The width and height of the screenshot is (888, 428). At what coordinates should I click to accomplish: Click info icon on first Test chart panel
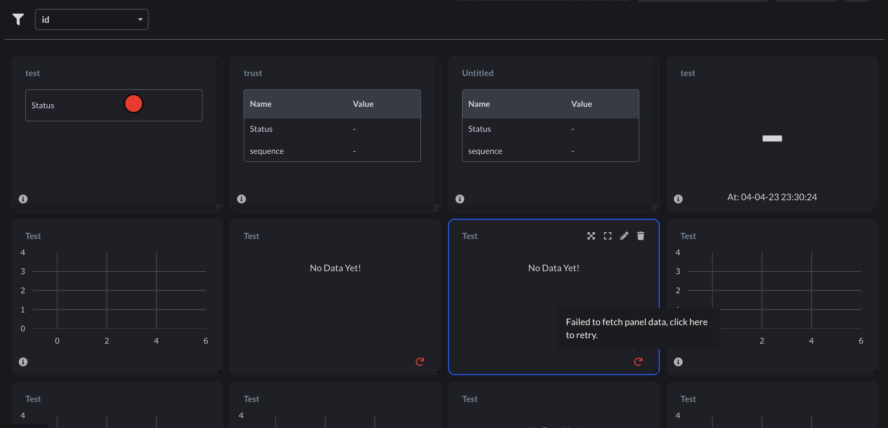click(x=23, y=362)
